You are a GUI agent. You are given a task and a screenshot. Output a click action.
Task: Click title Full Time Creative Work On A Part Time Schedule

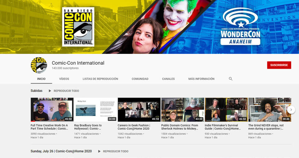point(49,127)
